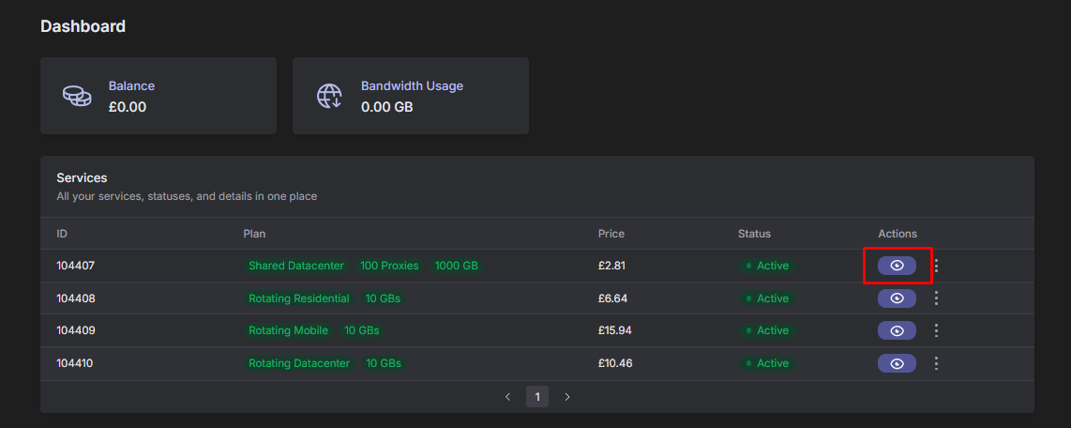
Task: Click the £0.00 balance value
Action: [x=127, y=107]
